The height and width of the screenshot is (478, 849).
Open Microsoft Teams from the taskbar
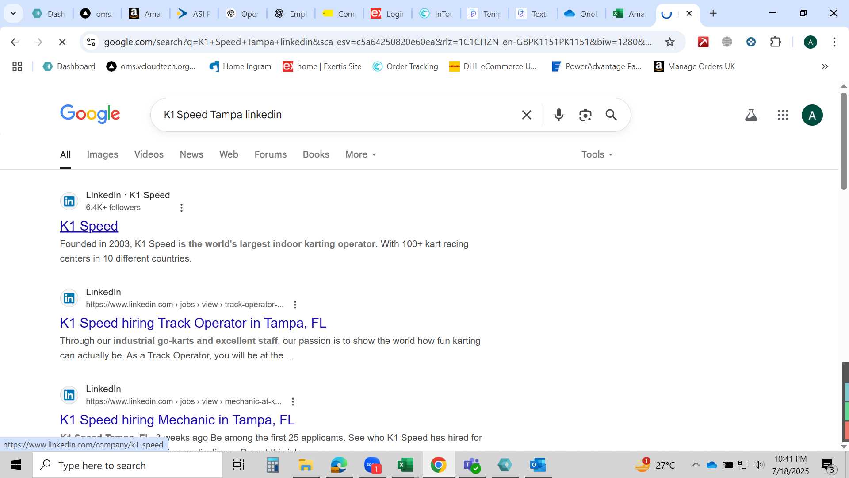(x=471, y=465)
